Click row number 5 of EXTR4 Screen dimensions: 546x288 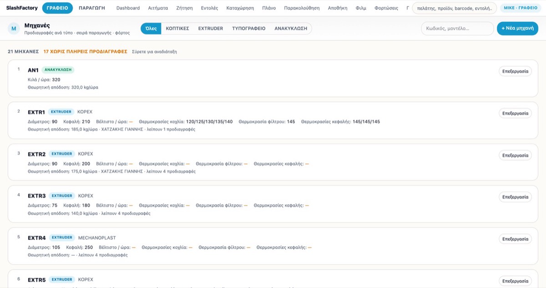pos(19,237)
